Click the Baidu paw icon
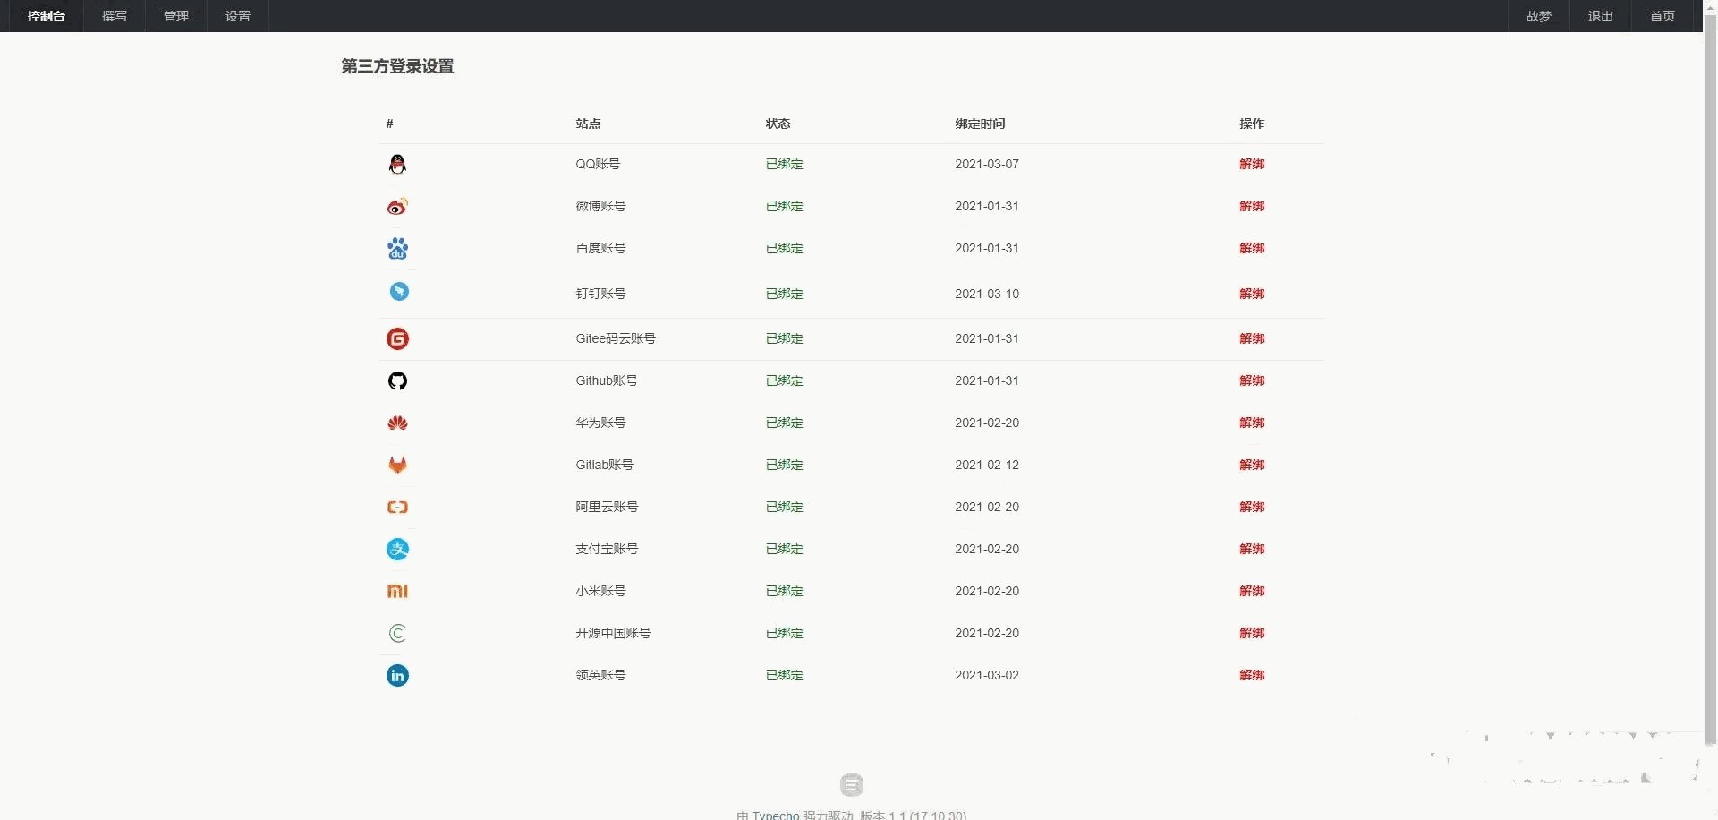Viewport: 1718px width, 820px height. (397, 249)
